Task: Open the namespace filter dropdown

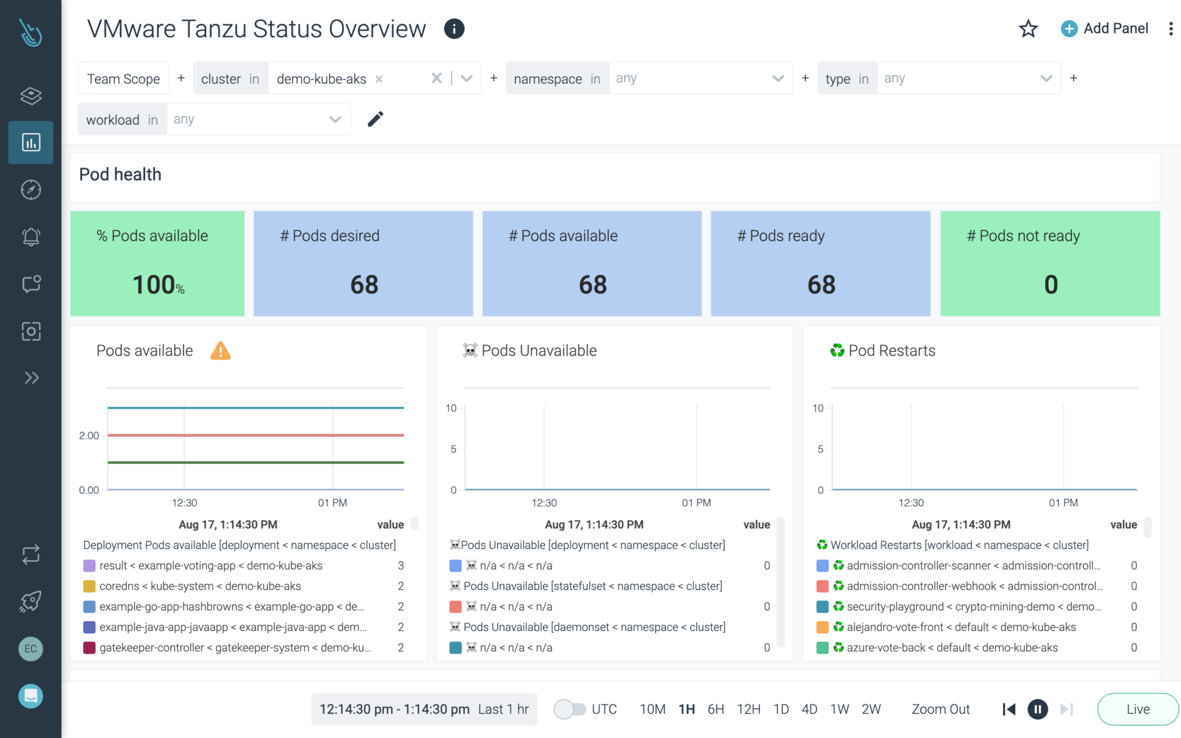Action: pos(778,78)
